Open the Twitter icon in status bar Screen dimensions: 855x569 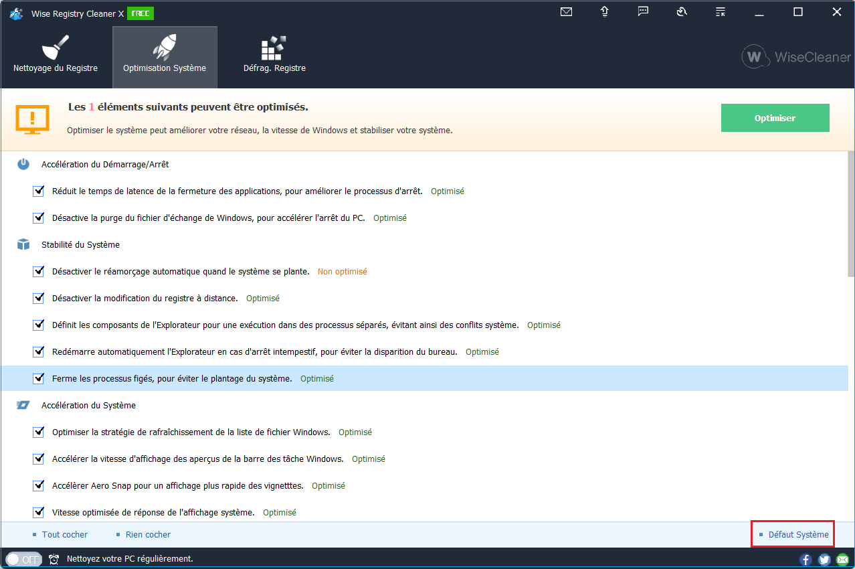[824, 559]
